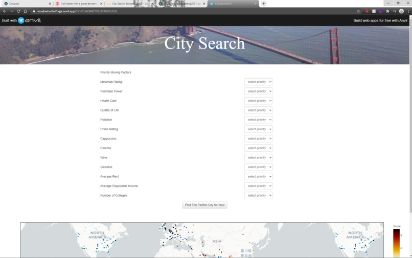This screenshot has height=258, width=412.
Task: Open Gasoline priority dropdown
Action: pyautogui.click(x=258, y=167)
